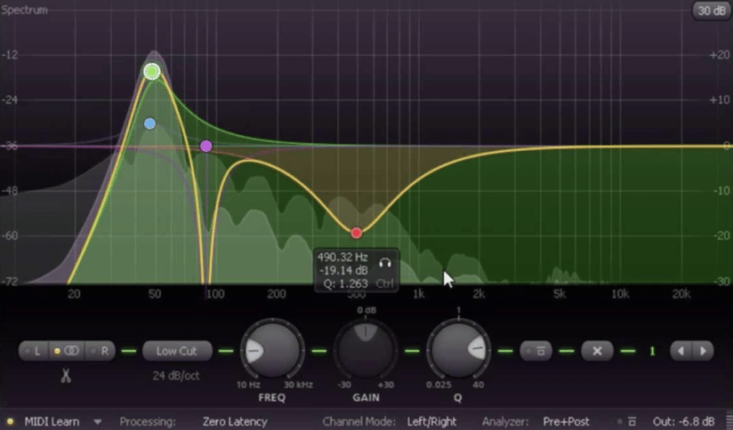The width and height of the screenshot is (733, 430).
Task: Select the red EQ band node at 490 Hz
Action: pyautogui.click(x=356, y=233)
